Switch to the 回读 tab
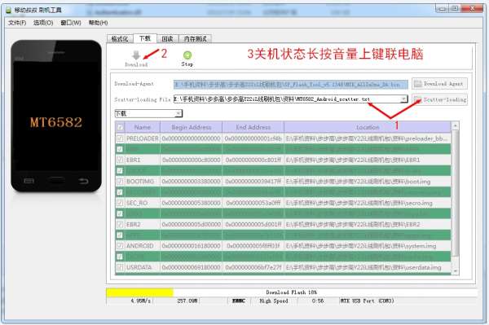 click(x=167, y=39)
